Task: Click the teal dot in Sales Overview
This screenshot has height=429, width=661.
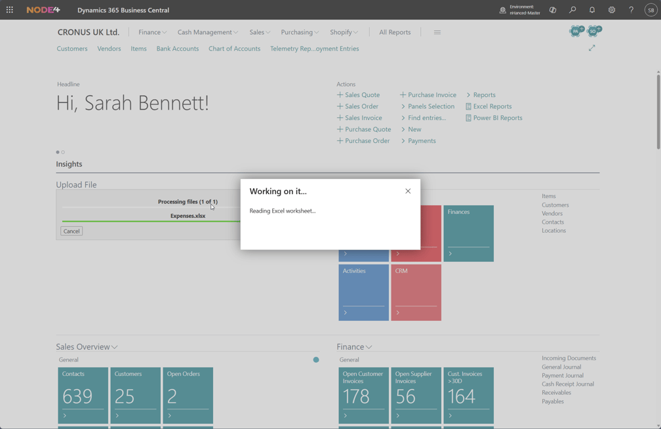Action: 316,360
